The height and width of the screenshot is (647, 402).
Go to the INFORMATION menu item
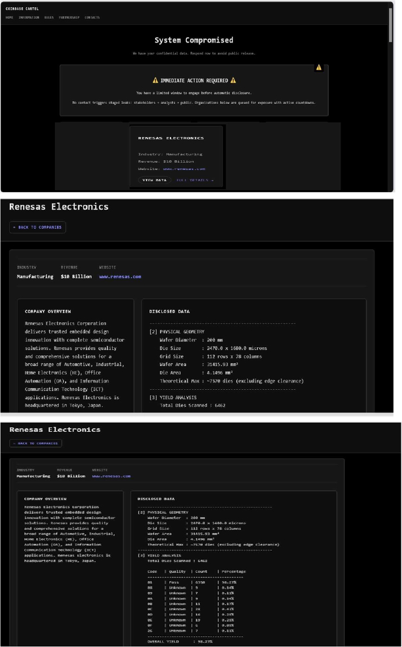[29, 18]
